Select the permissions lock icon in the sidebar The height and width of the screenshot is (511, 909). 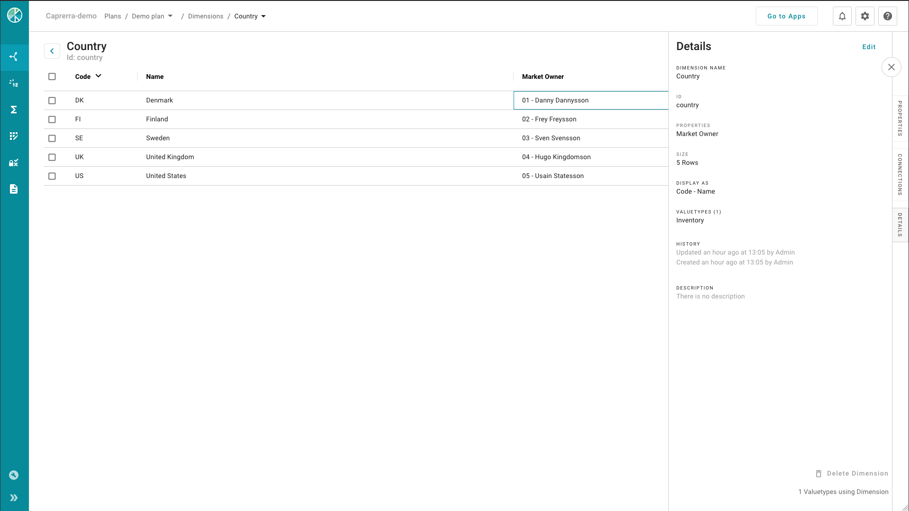point(14,162)
